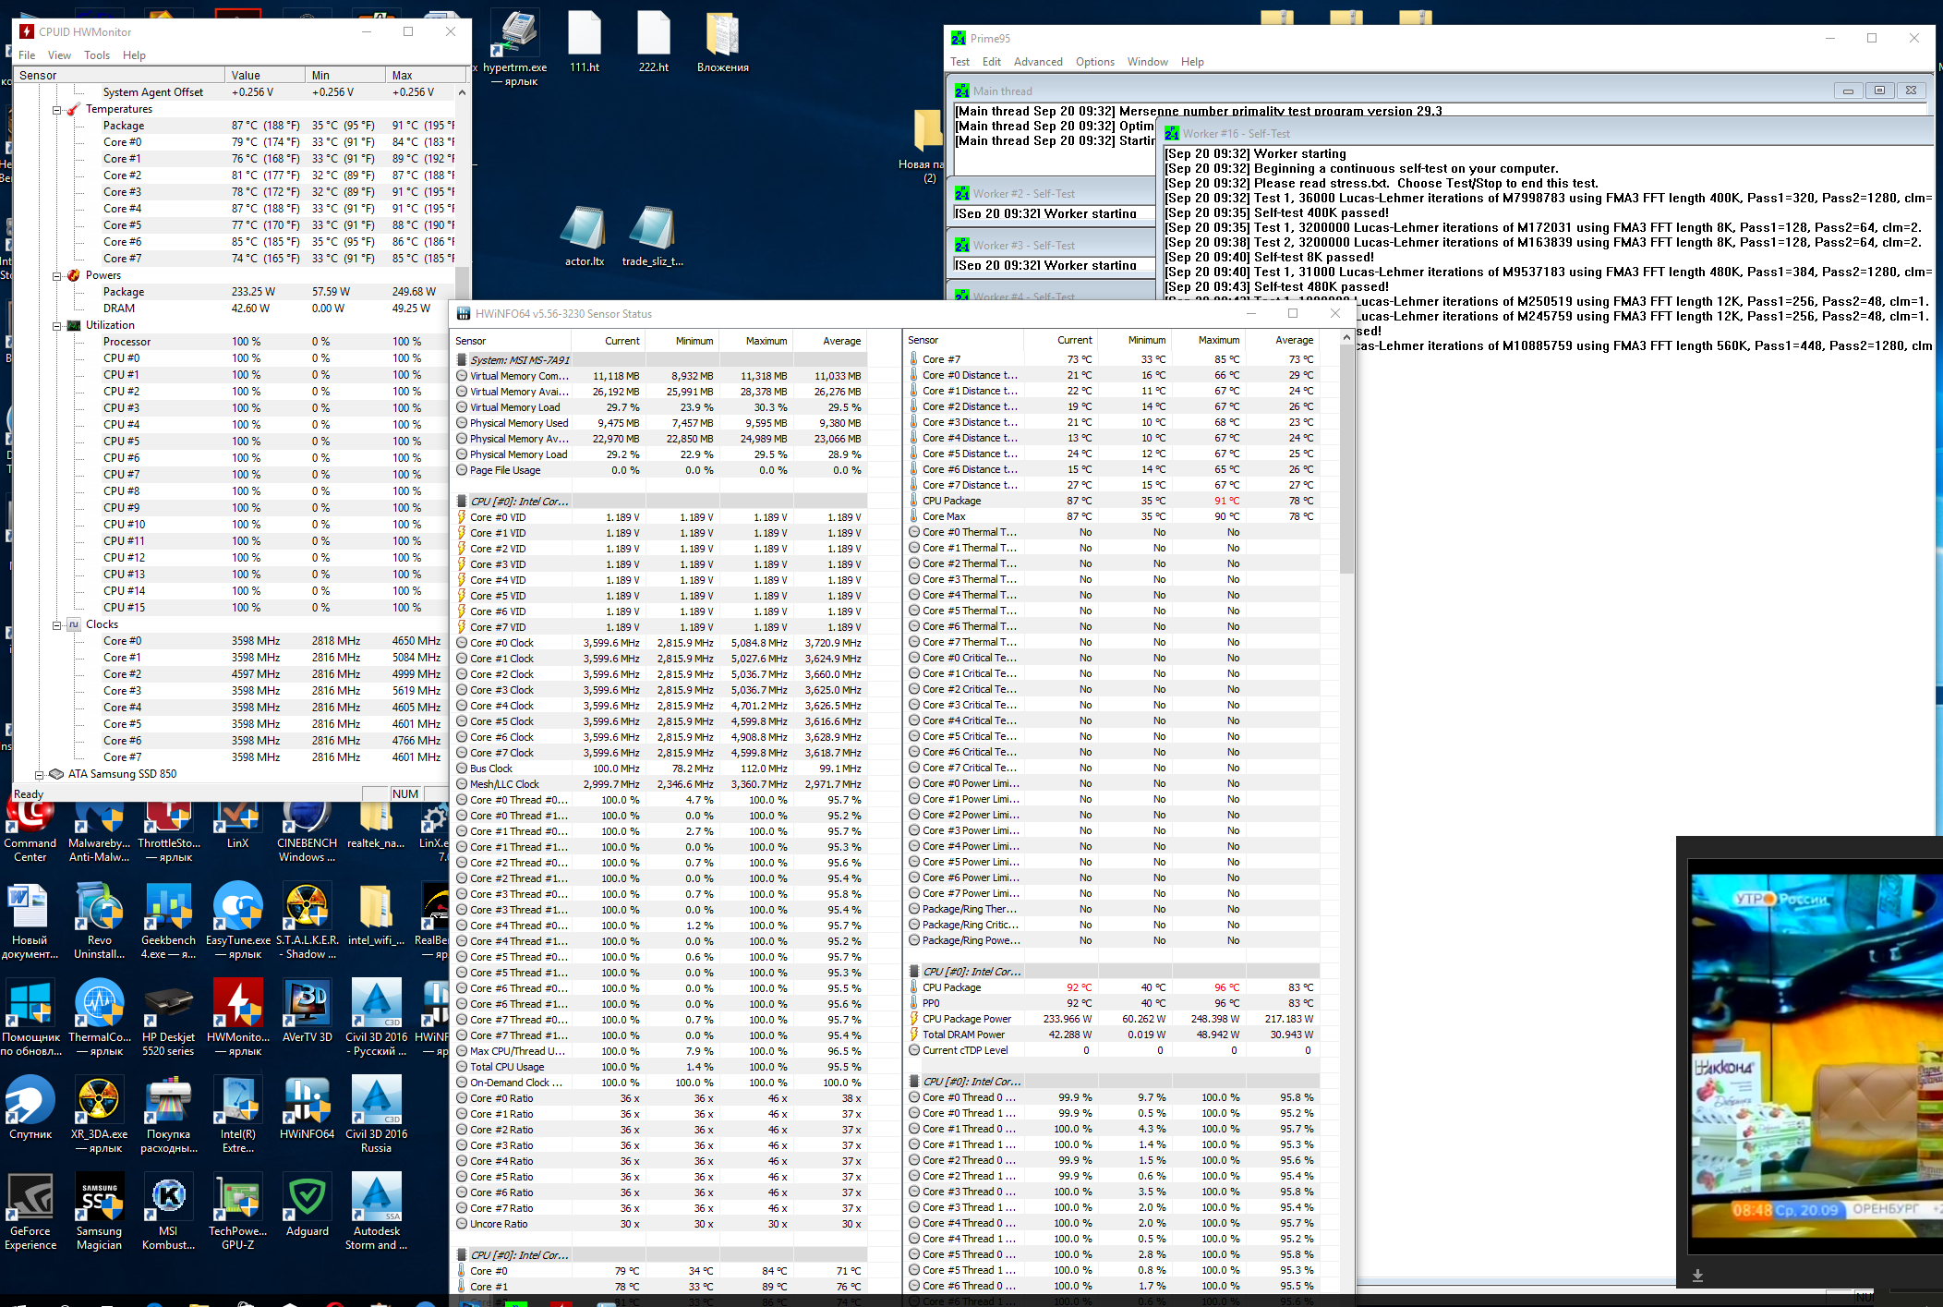Open the Options menu in Prime95

click(1094, 62)
